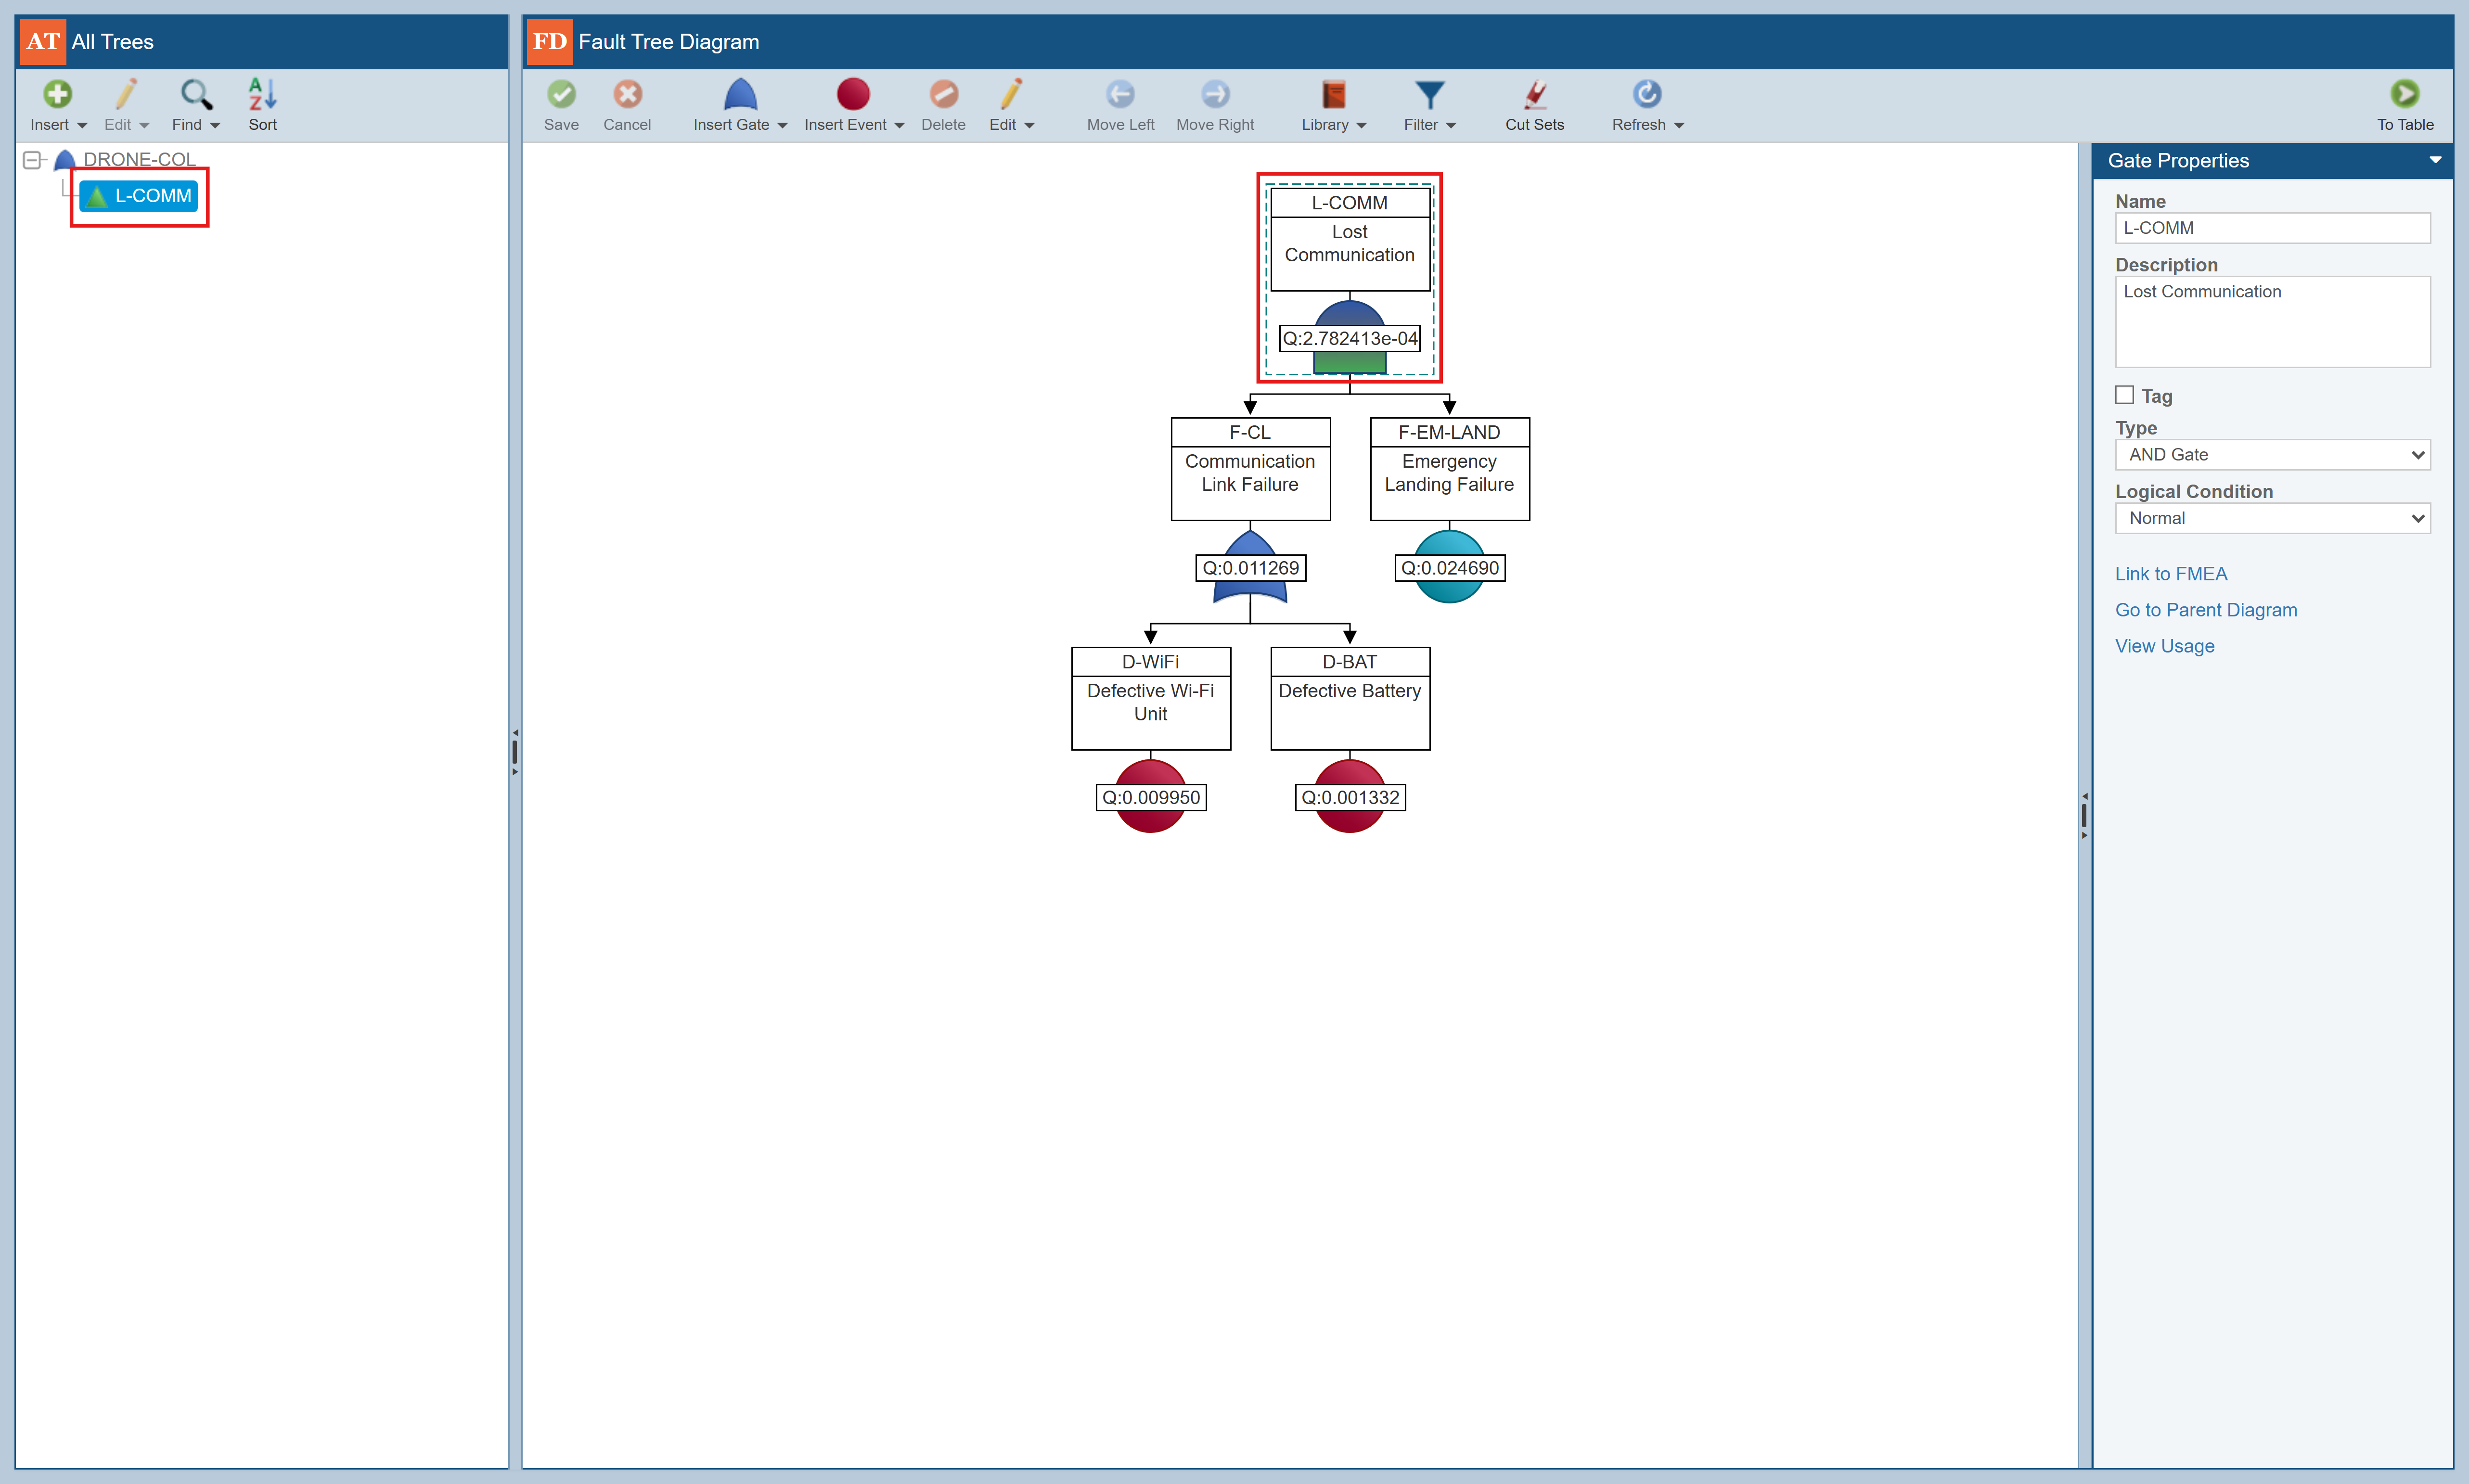Open the Link to FMEA link

pyautogui.click(x=2170, y=574)
